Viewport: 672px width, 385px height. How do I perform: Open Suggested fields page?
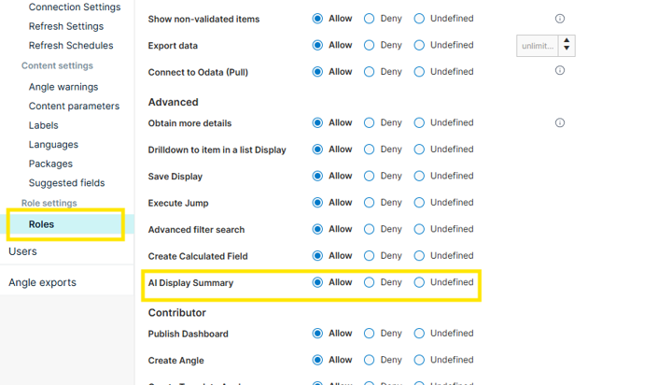(x=66, y=183)
